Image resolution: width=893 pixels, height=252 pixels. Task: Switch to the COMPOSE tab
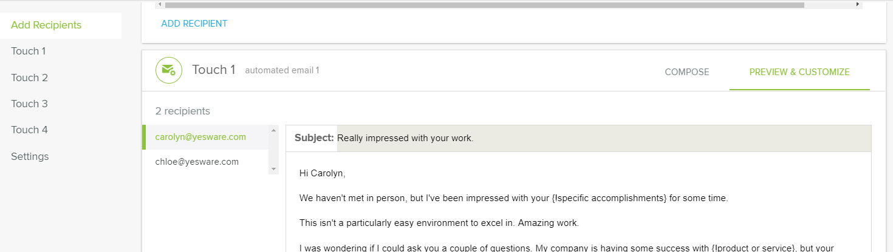tap(686, 72)
